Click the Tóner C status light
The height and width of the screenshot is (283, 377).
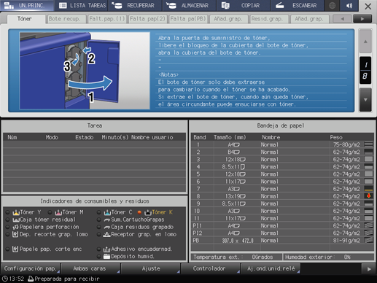tap(98, 212)
